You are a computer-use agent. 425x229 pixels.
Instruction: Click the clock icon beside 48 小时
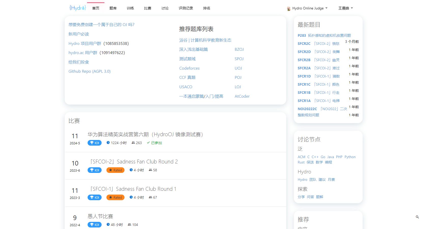(x=108, y=224)
